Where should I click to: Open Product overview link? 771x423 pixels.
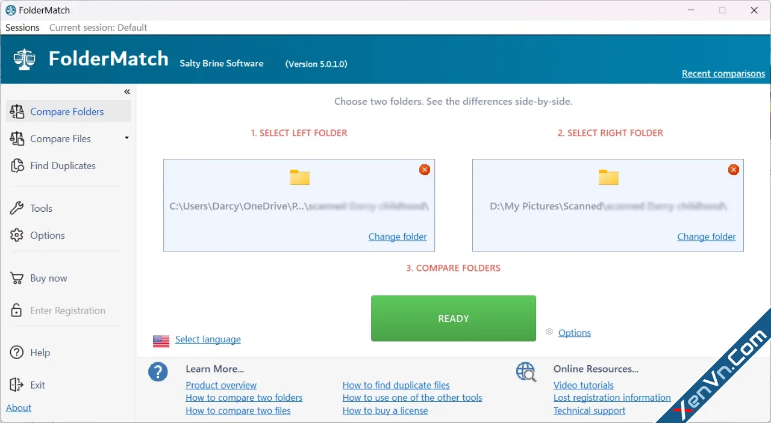coord(221,385)
